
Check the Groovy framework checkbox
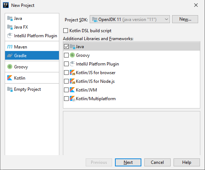click(66, 55)
